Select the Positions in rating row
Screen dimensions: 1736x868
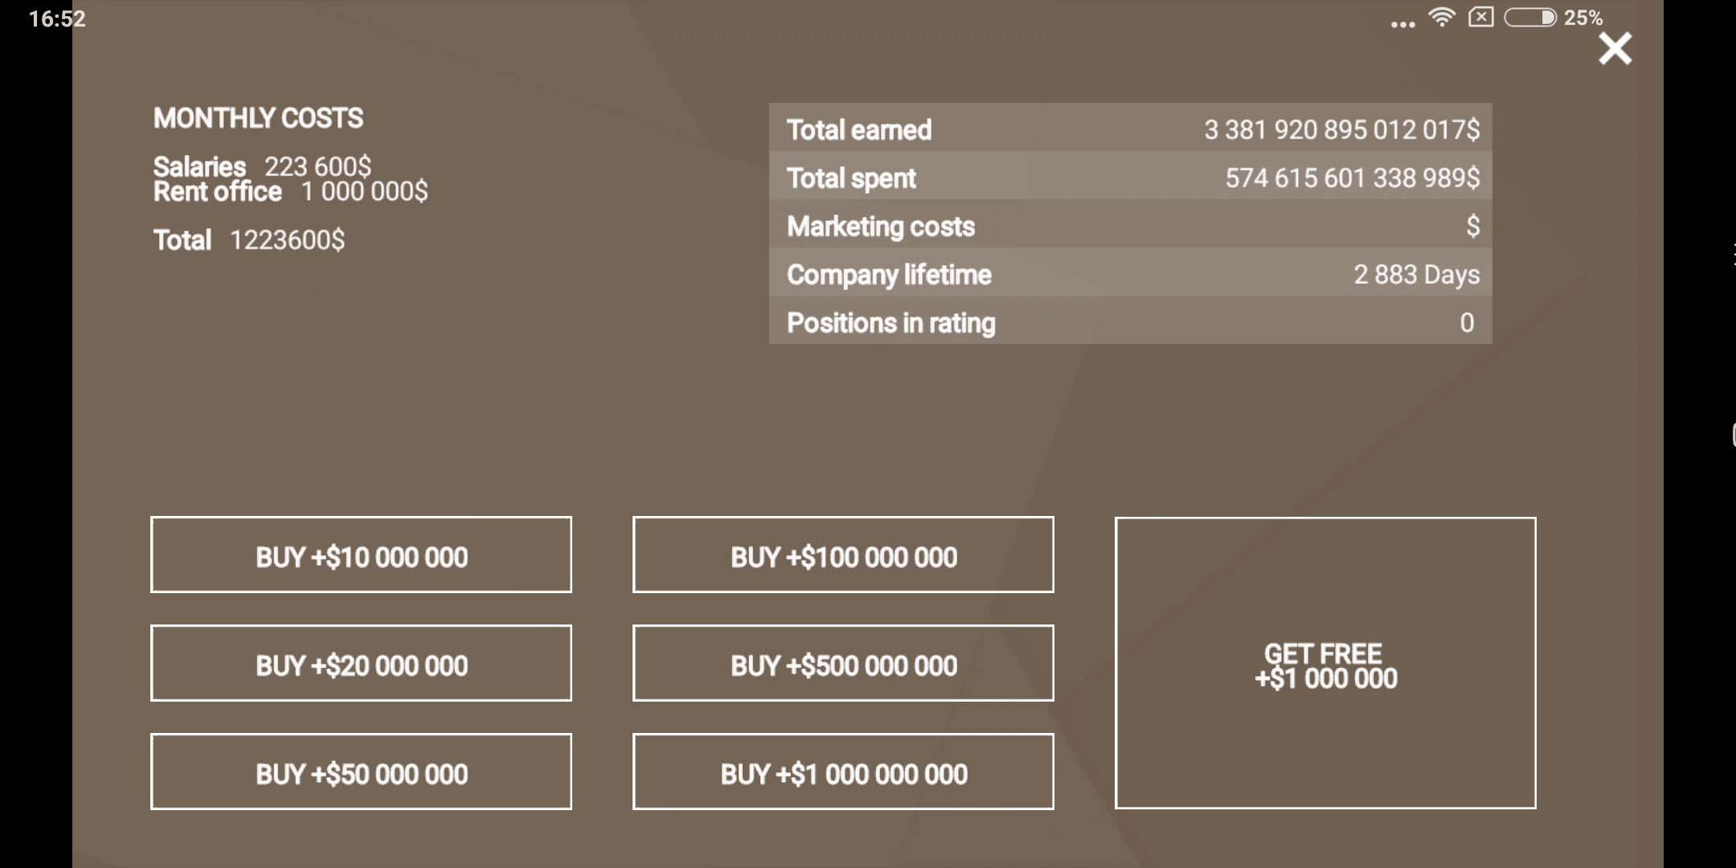pos(1131,320)
